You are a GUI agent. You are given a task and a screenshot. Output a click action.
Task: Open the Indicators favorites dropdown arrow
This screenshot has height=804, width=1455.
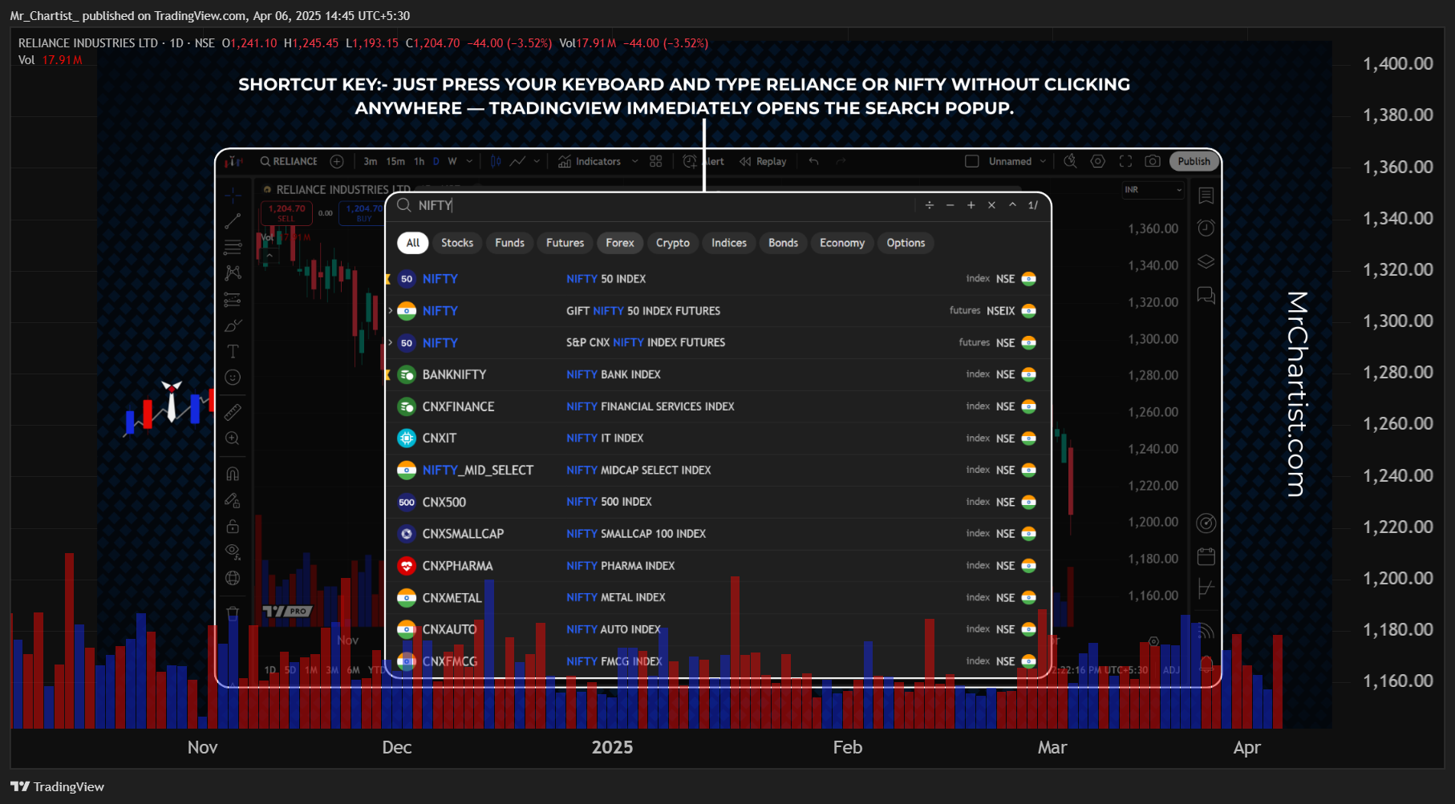tap(634, 161)
